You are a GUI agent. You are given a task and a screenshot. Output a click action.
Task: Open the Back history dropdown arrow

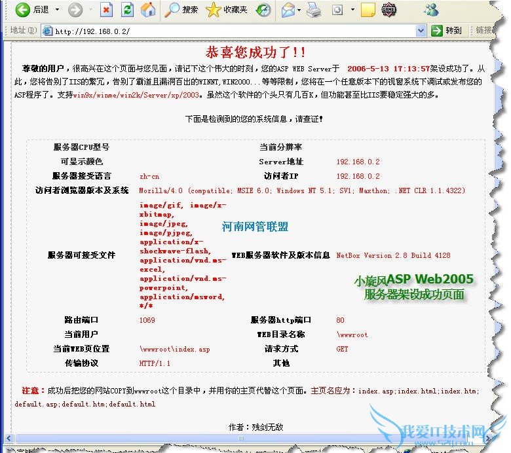tap(58, 10)
